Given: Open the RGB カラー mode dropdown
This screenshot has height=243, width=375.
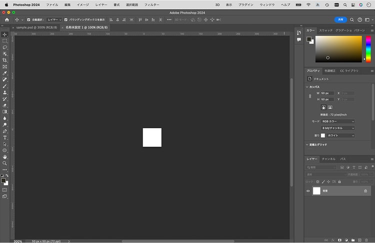Looking at the screenshot, I should (337, 122).
